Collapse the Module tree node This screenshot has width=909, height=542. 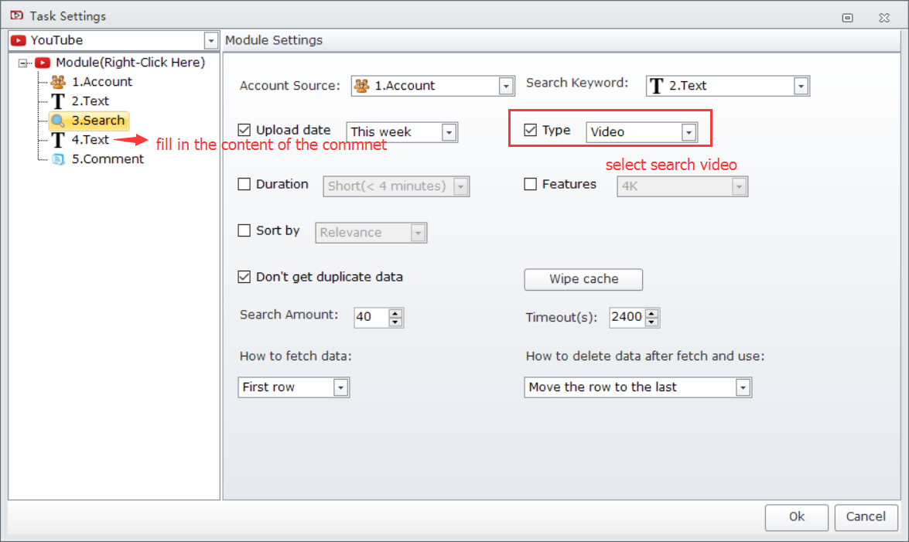[22, 63]
